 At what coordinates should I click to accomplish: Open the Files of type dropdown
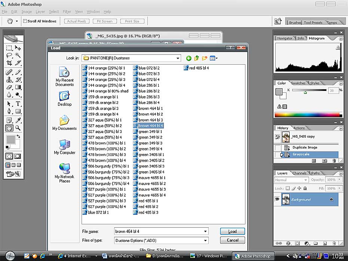[x=205, y=240]
